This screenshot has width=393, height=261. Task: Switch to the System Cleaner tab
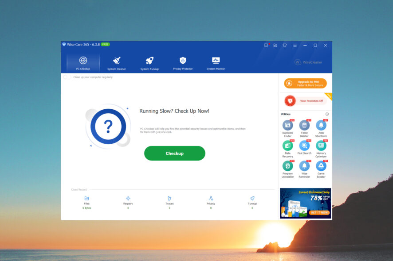[117, 63]
